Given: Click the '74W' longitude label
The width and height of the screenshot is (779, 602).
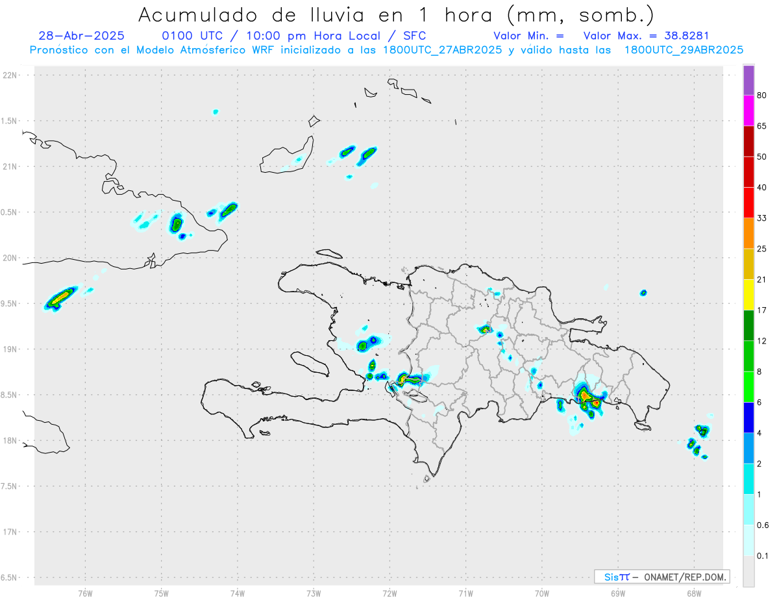Looking at the screenshot, I should click(237, 593).
